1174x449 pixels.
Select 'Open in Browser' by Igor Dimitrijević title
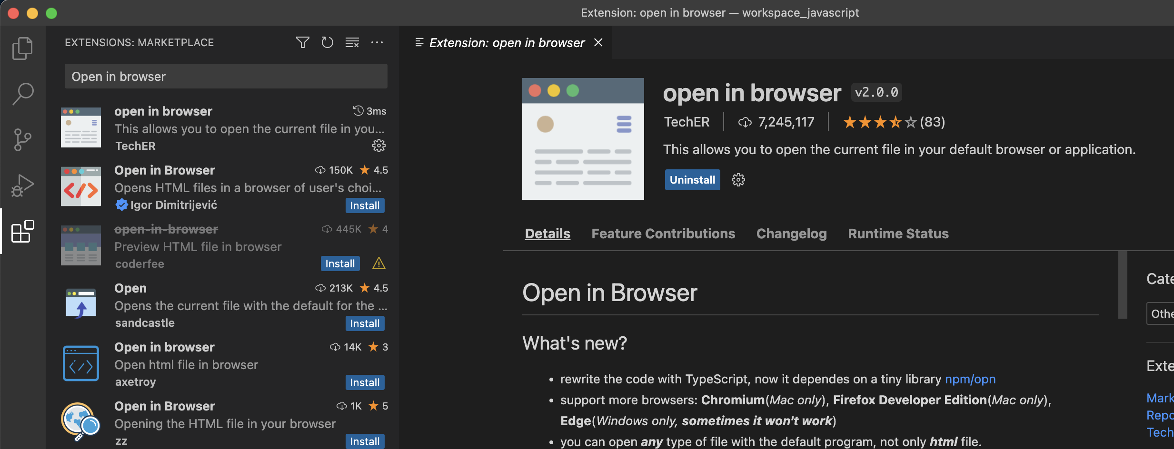click(165, 170)
